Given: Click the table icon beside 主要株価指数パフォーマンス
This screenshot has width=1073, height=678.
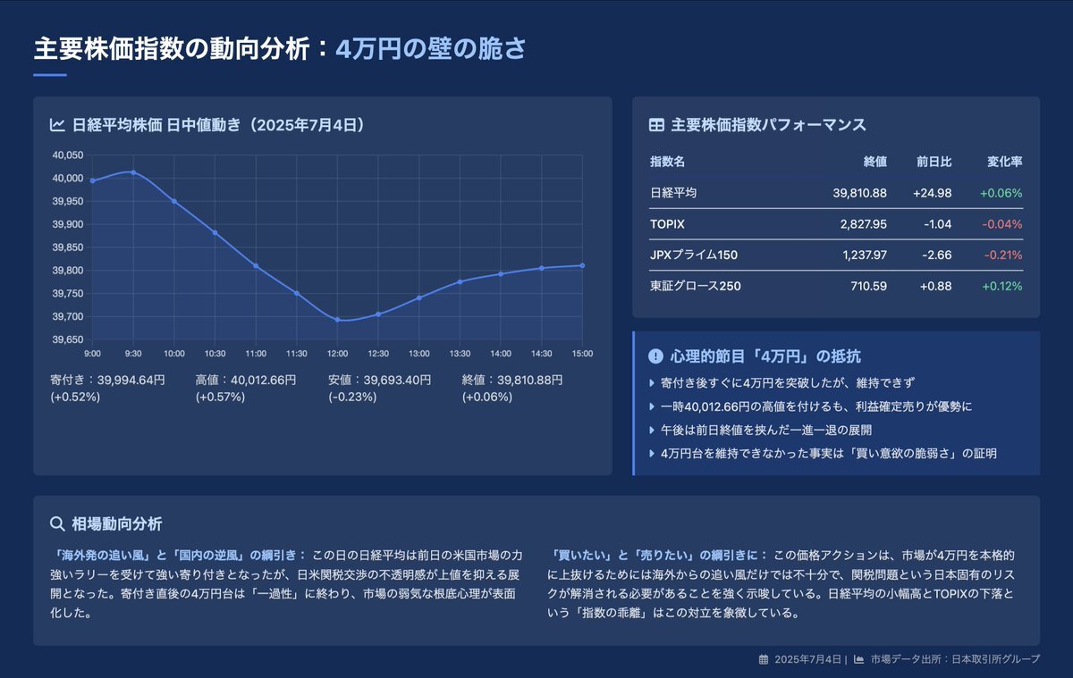Looking at the screenshot, I should [656, 125].
